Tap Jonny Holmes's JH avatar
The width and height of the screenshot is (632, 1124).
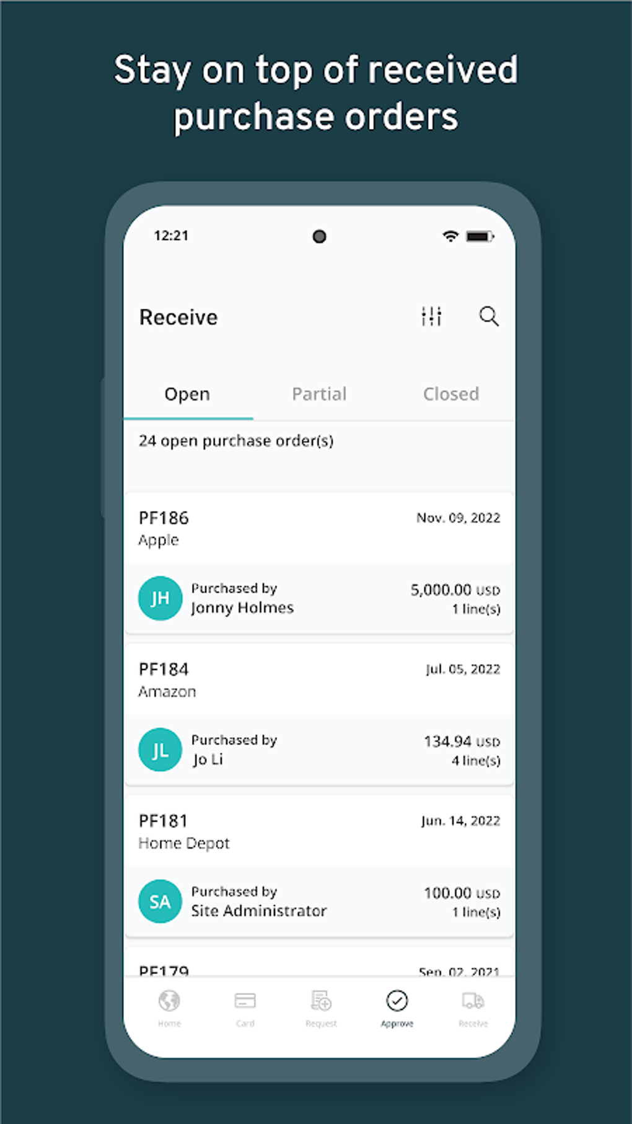(160, 598)
